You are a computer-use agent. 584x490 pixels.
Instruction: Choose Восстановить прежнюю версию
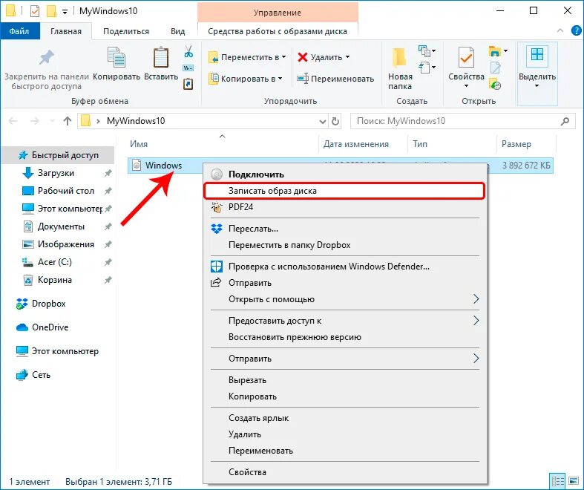coord(345,337)
